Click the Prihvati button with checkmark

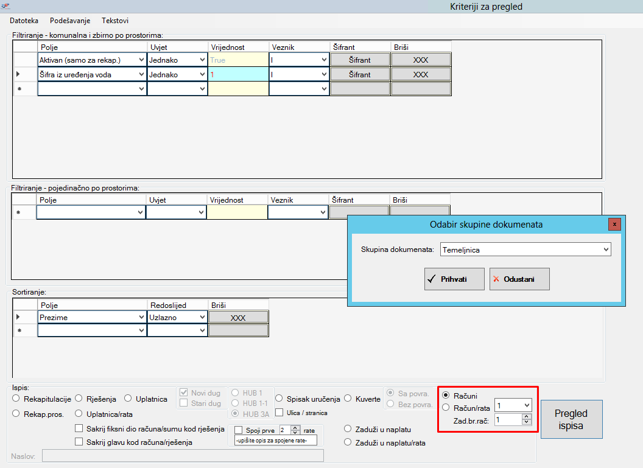coord(454,279)
